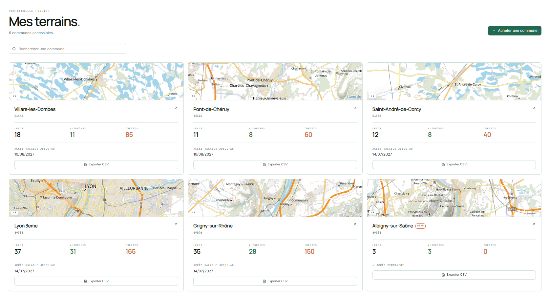
Task: Click postal code 01443 under Villars-les-Dombes
Action: pos(19,116)
